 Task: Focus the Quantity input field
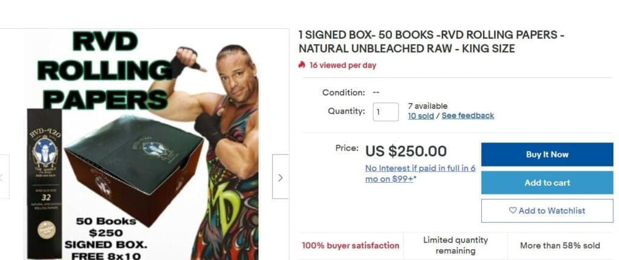[x=385, y=112]
